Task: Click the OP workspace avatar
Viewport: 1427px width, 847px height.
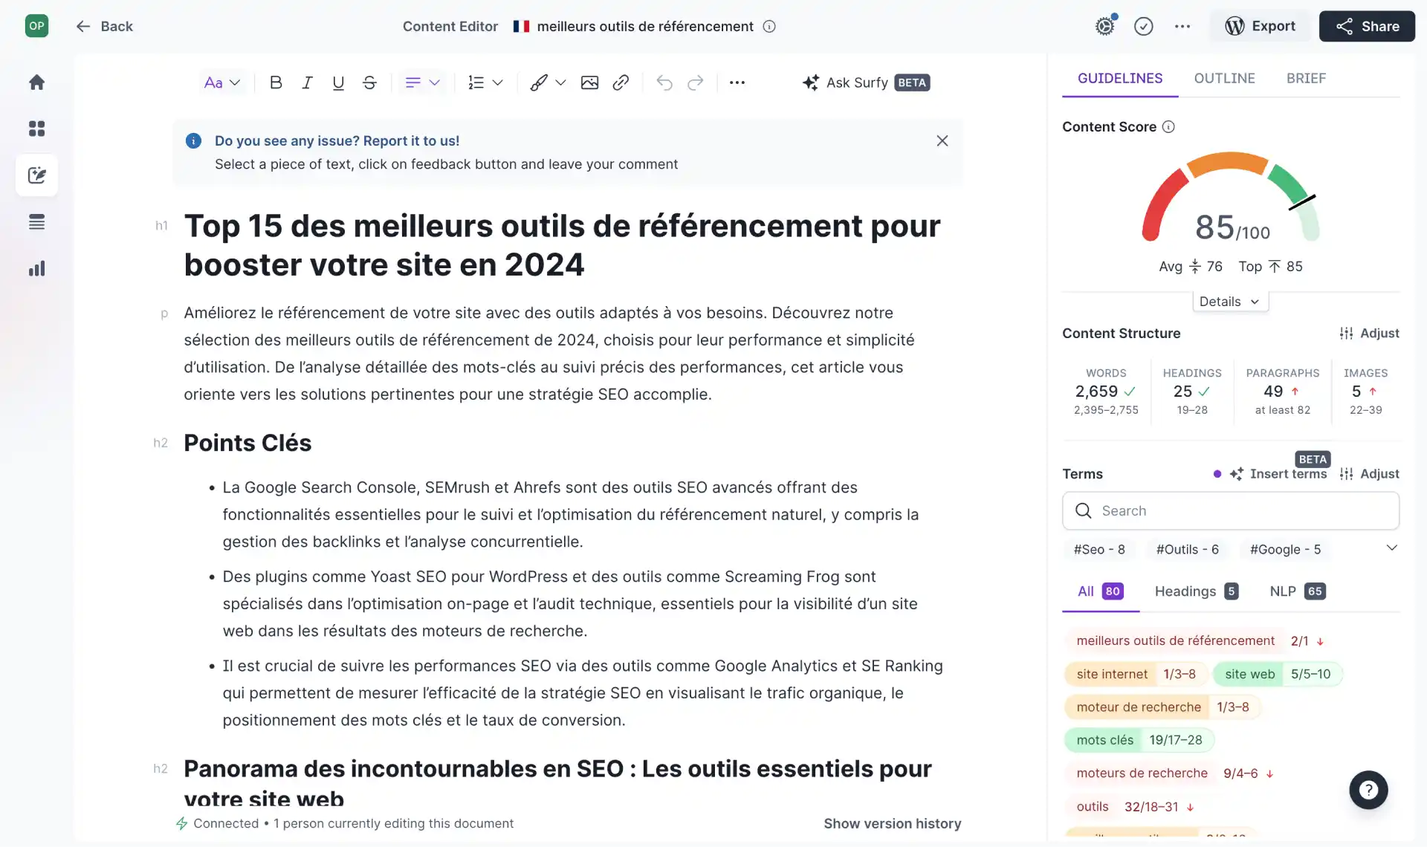Action: (x=36, y=26)
